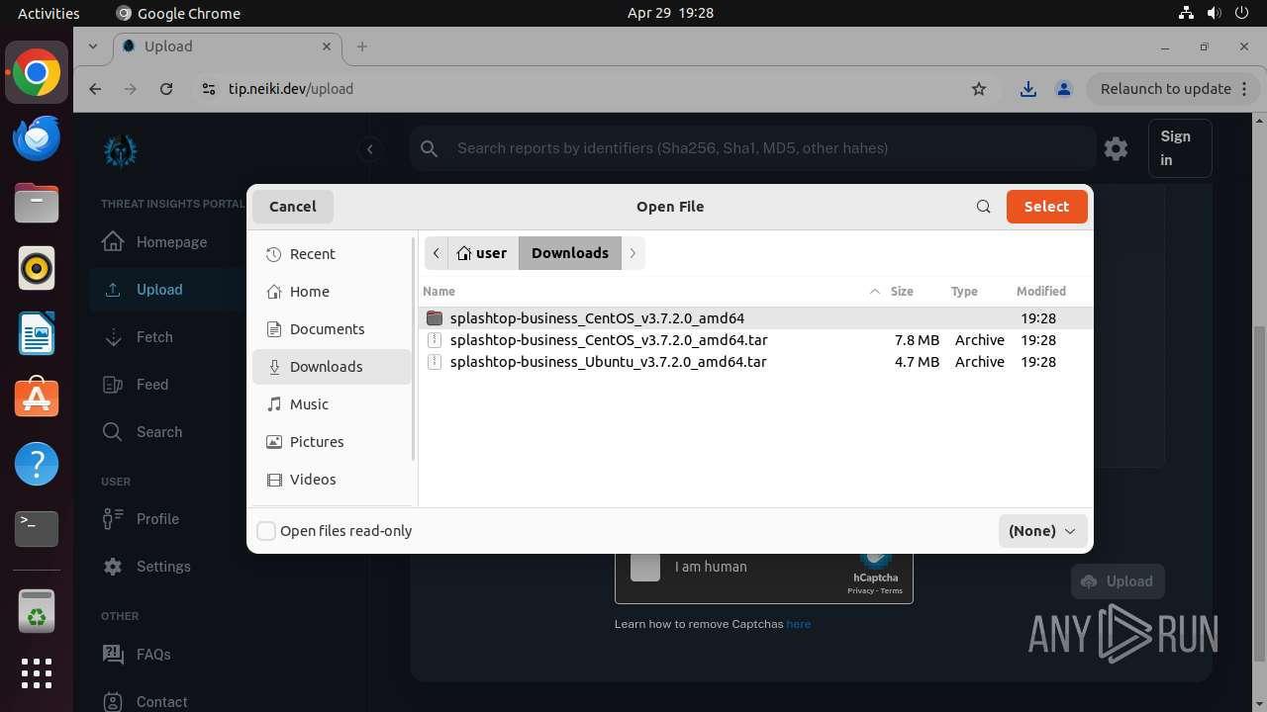Open Help from the dock
The width and height of the screenshot is (1267, 712).
point(37,464)
